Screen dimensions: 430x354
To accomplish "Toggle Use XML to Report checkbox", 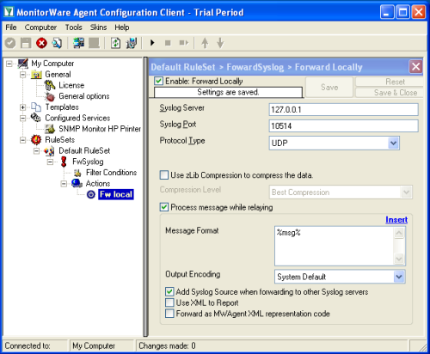I will 169,302.
